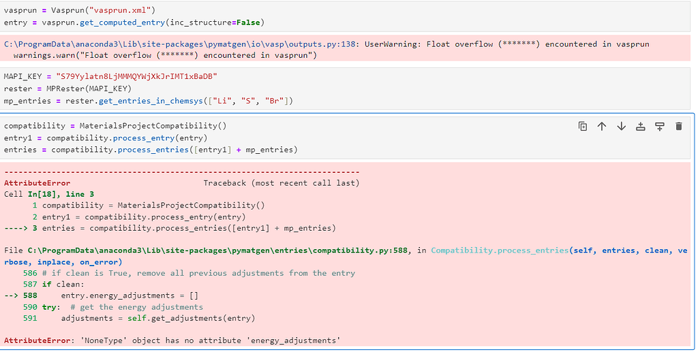Image resolution: width=698 pixels, height=352 pixels.
Task: Click in the code cell containing MaterialsProjectCompatibility()
Action: [345, 138]
